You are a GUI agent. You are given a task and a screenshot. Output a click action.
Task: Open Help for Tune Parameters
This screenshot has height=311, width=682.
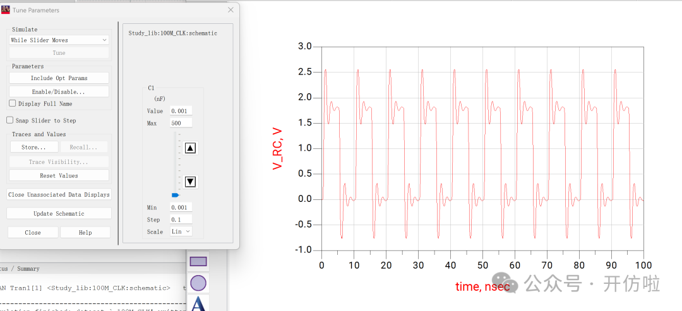(x=85, y=232)
